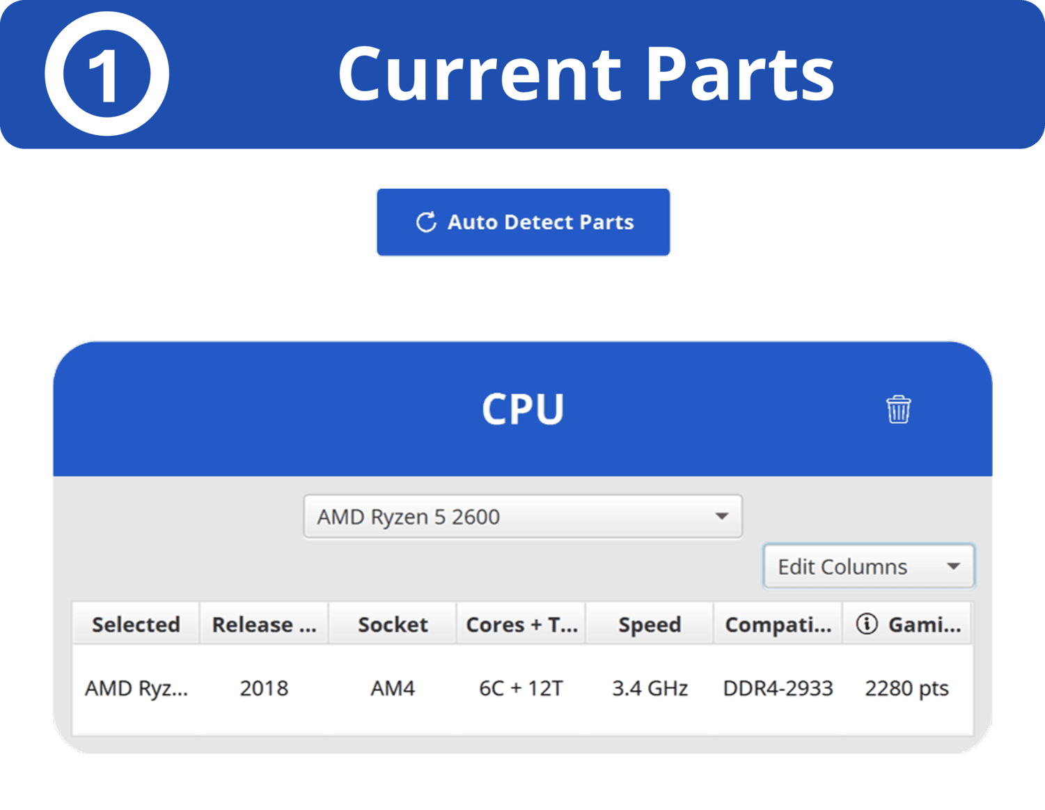The height and width of the screenshot is (810, 1045).
Task: Click the Speed column header
Action: pyautogui.click(x=650, y=624)
